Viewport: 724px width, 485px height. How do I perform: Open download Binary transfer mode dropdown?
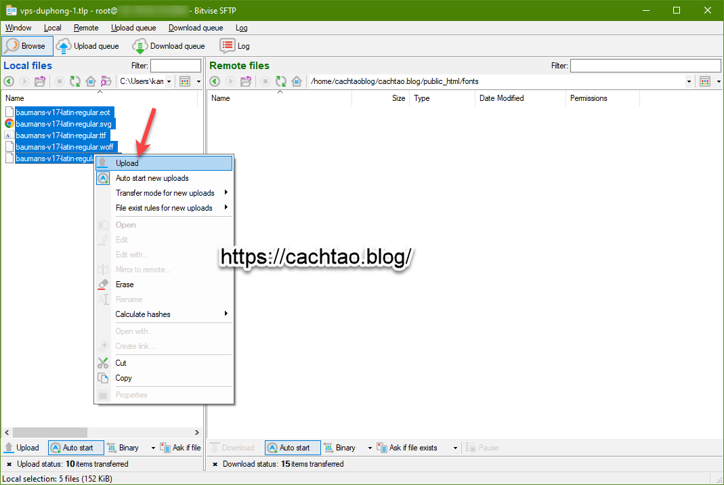point(370,448)
